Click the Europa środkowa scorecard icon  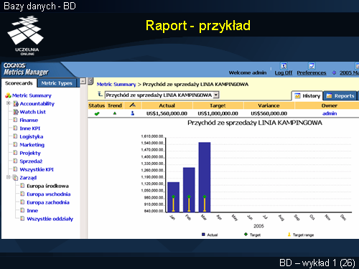(22, 186)
